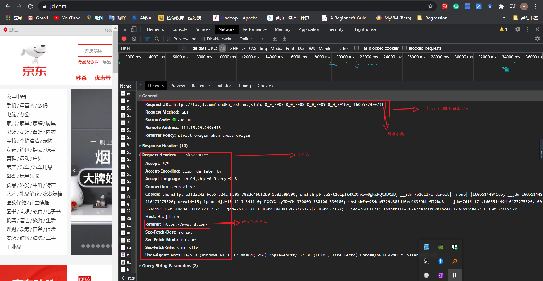Click the NVIDIA tray icon
Screen dimensions: 543x281
tap(440, 247)
